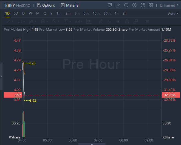Select the 1m interval
The height and width of the screenshot is (145, 181).
[59, 13]
